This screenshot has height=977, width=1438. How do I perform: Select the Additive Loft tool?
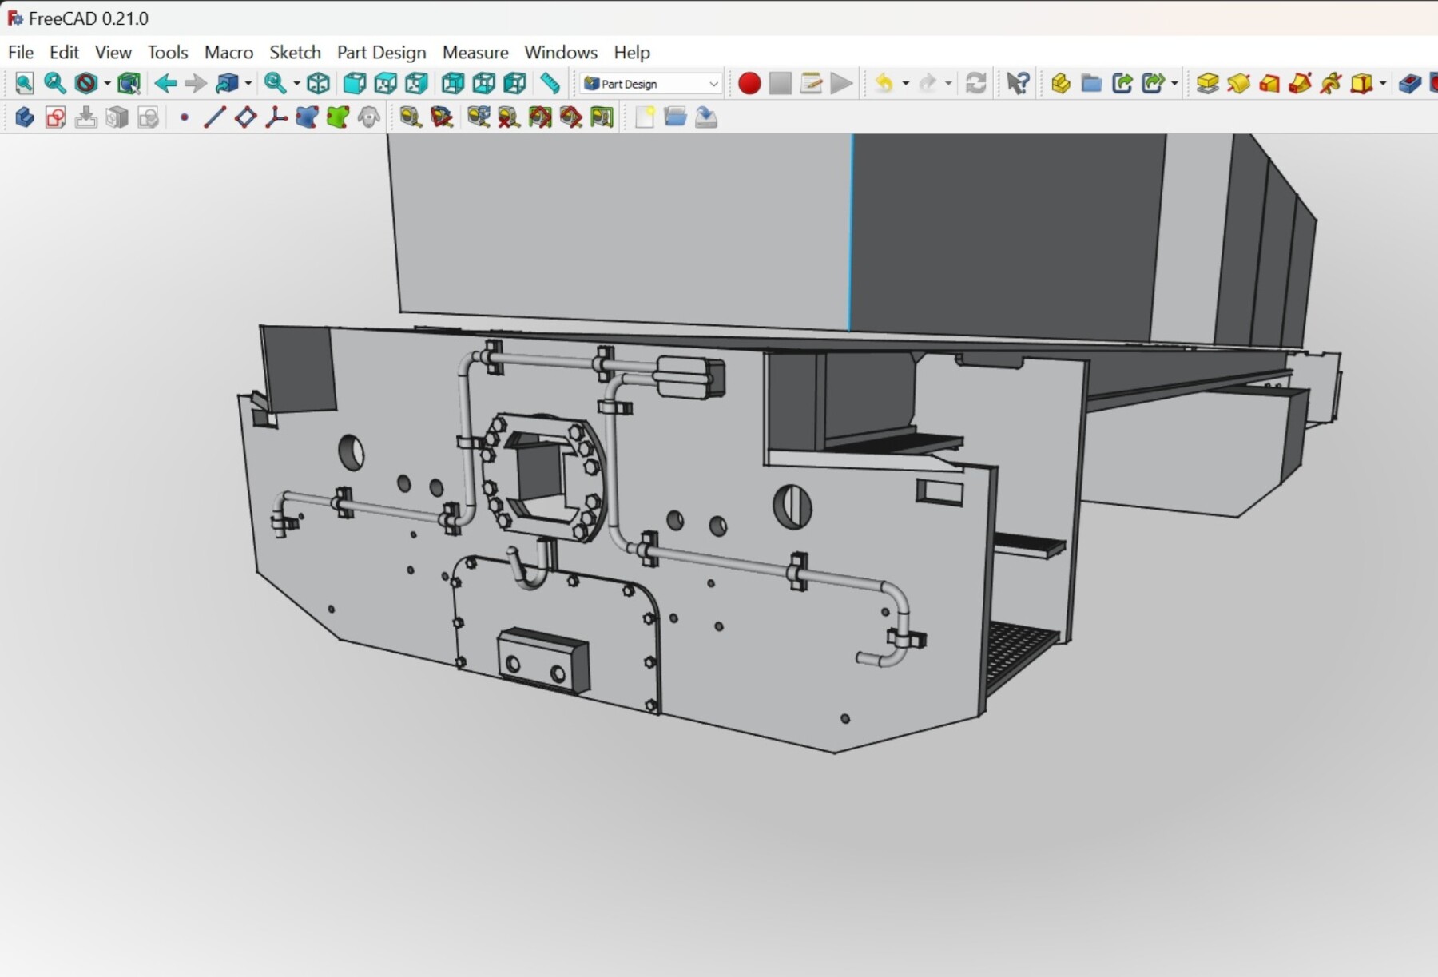1269,83
